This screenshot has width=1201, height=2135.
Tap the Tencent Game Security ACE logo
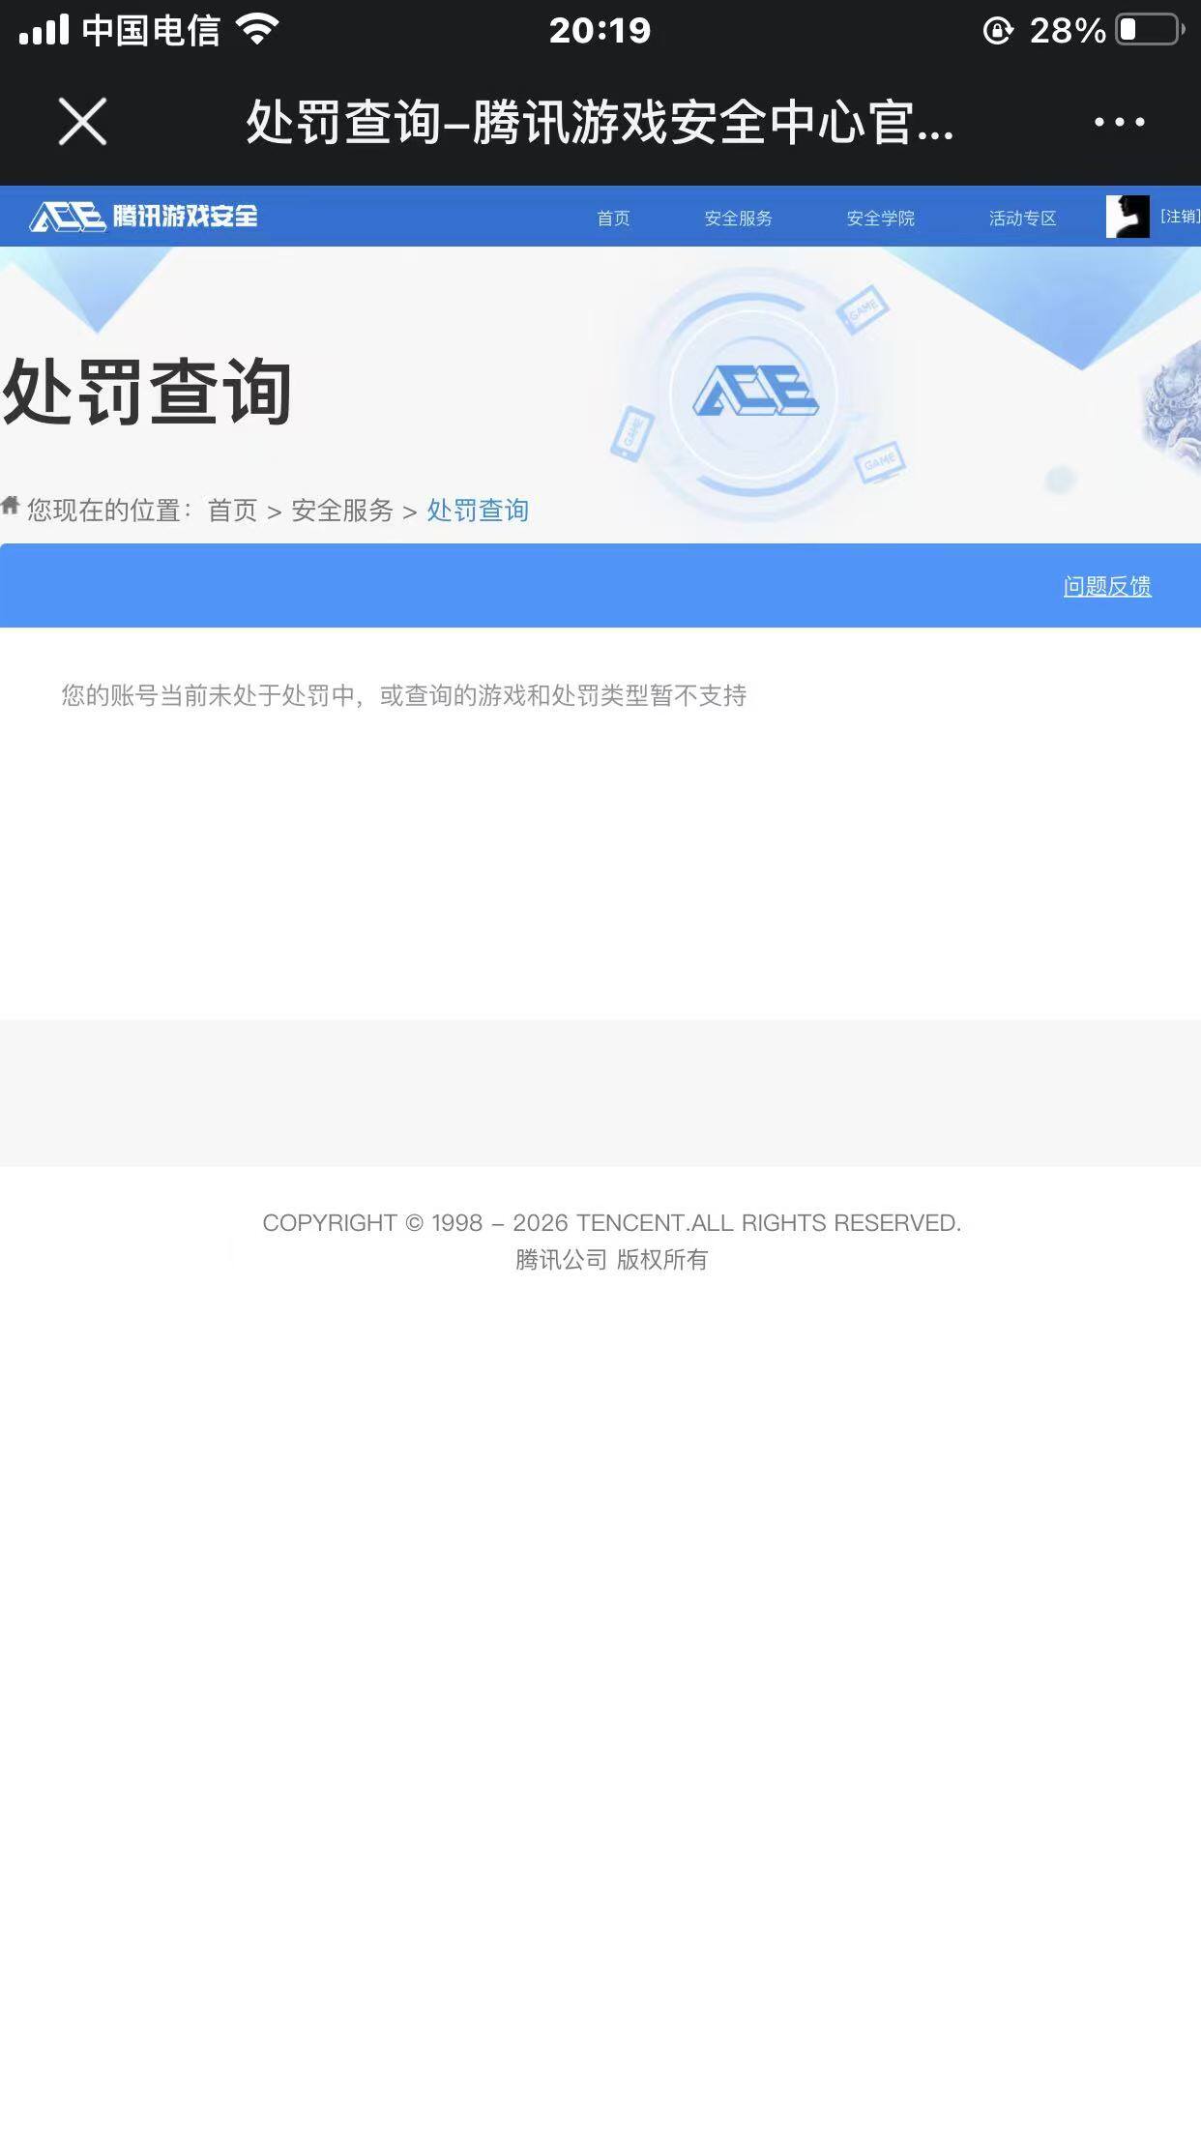tap(144, 216)
